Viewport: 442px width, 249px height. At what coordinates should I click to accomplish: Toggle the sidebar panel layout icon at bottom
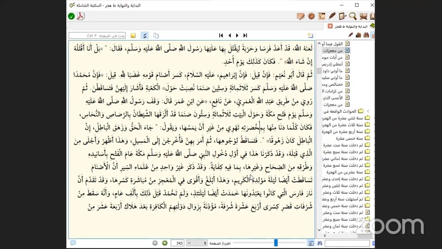coord(311,243)
